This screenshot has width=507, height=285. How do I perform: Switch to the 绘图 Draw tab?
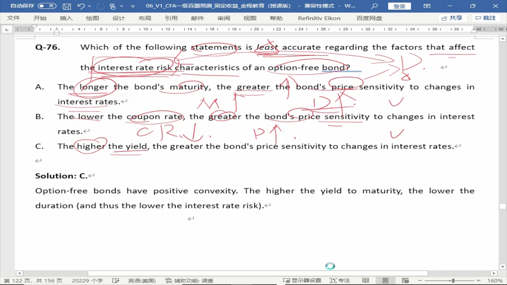[x=92, y=18]
